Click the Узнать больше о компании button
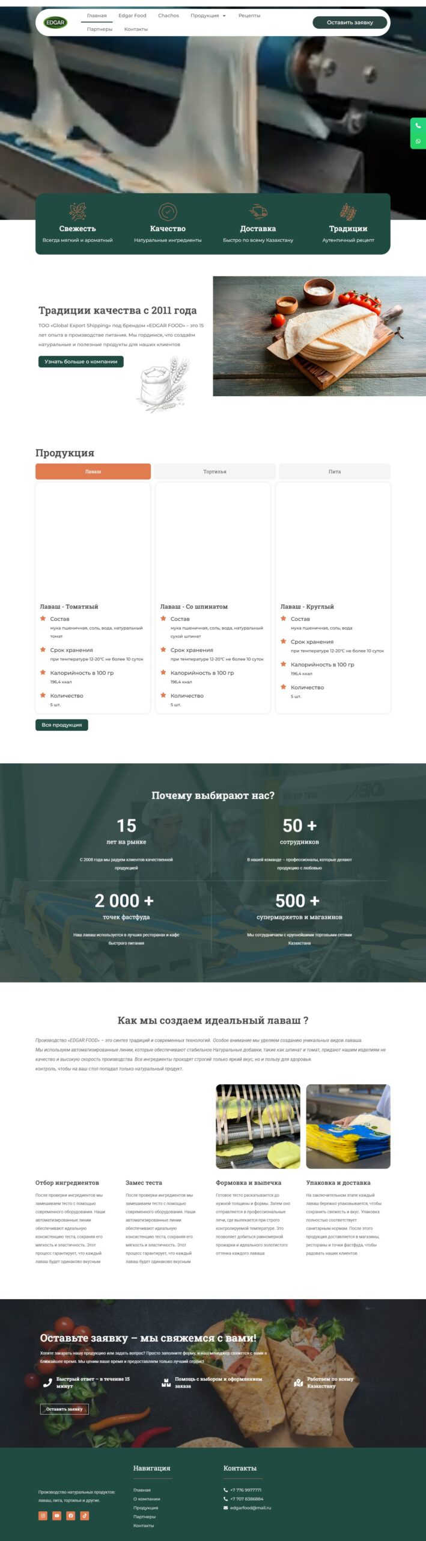Image resolution: width=426 pixels, height=1541 pixels. coord(81,362)
